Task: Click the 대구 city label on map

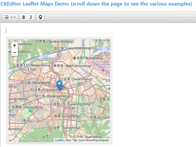Action: (26, 120)
